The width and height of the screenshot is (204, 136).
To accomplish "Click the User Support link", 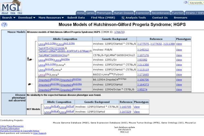I will pos(40,133).
